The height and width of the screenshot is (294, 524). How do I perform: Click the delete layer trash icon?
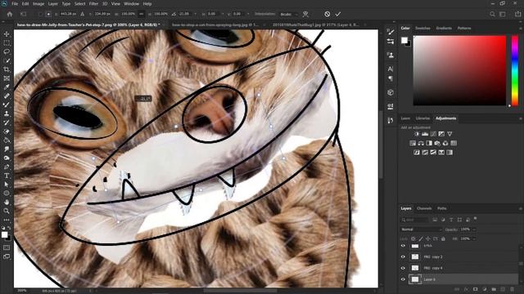[513, 289]
